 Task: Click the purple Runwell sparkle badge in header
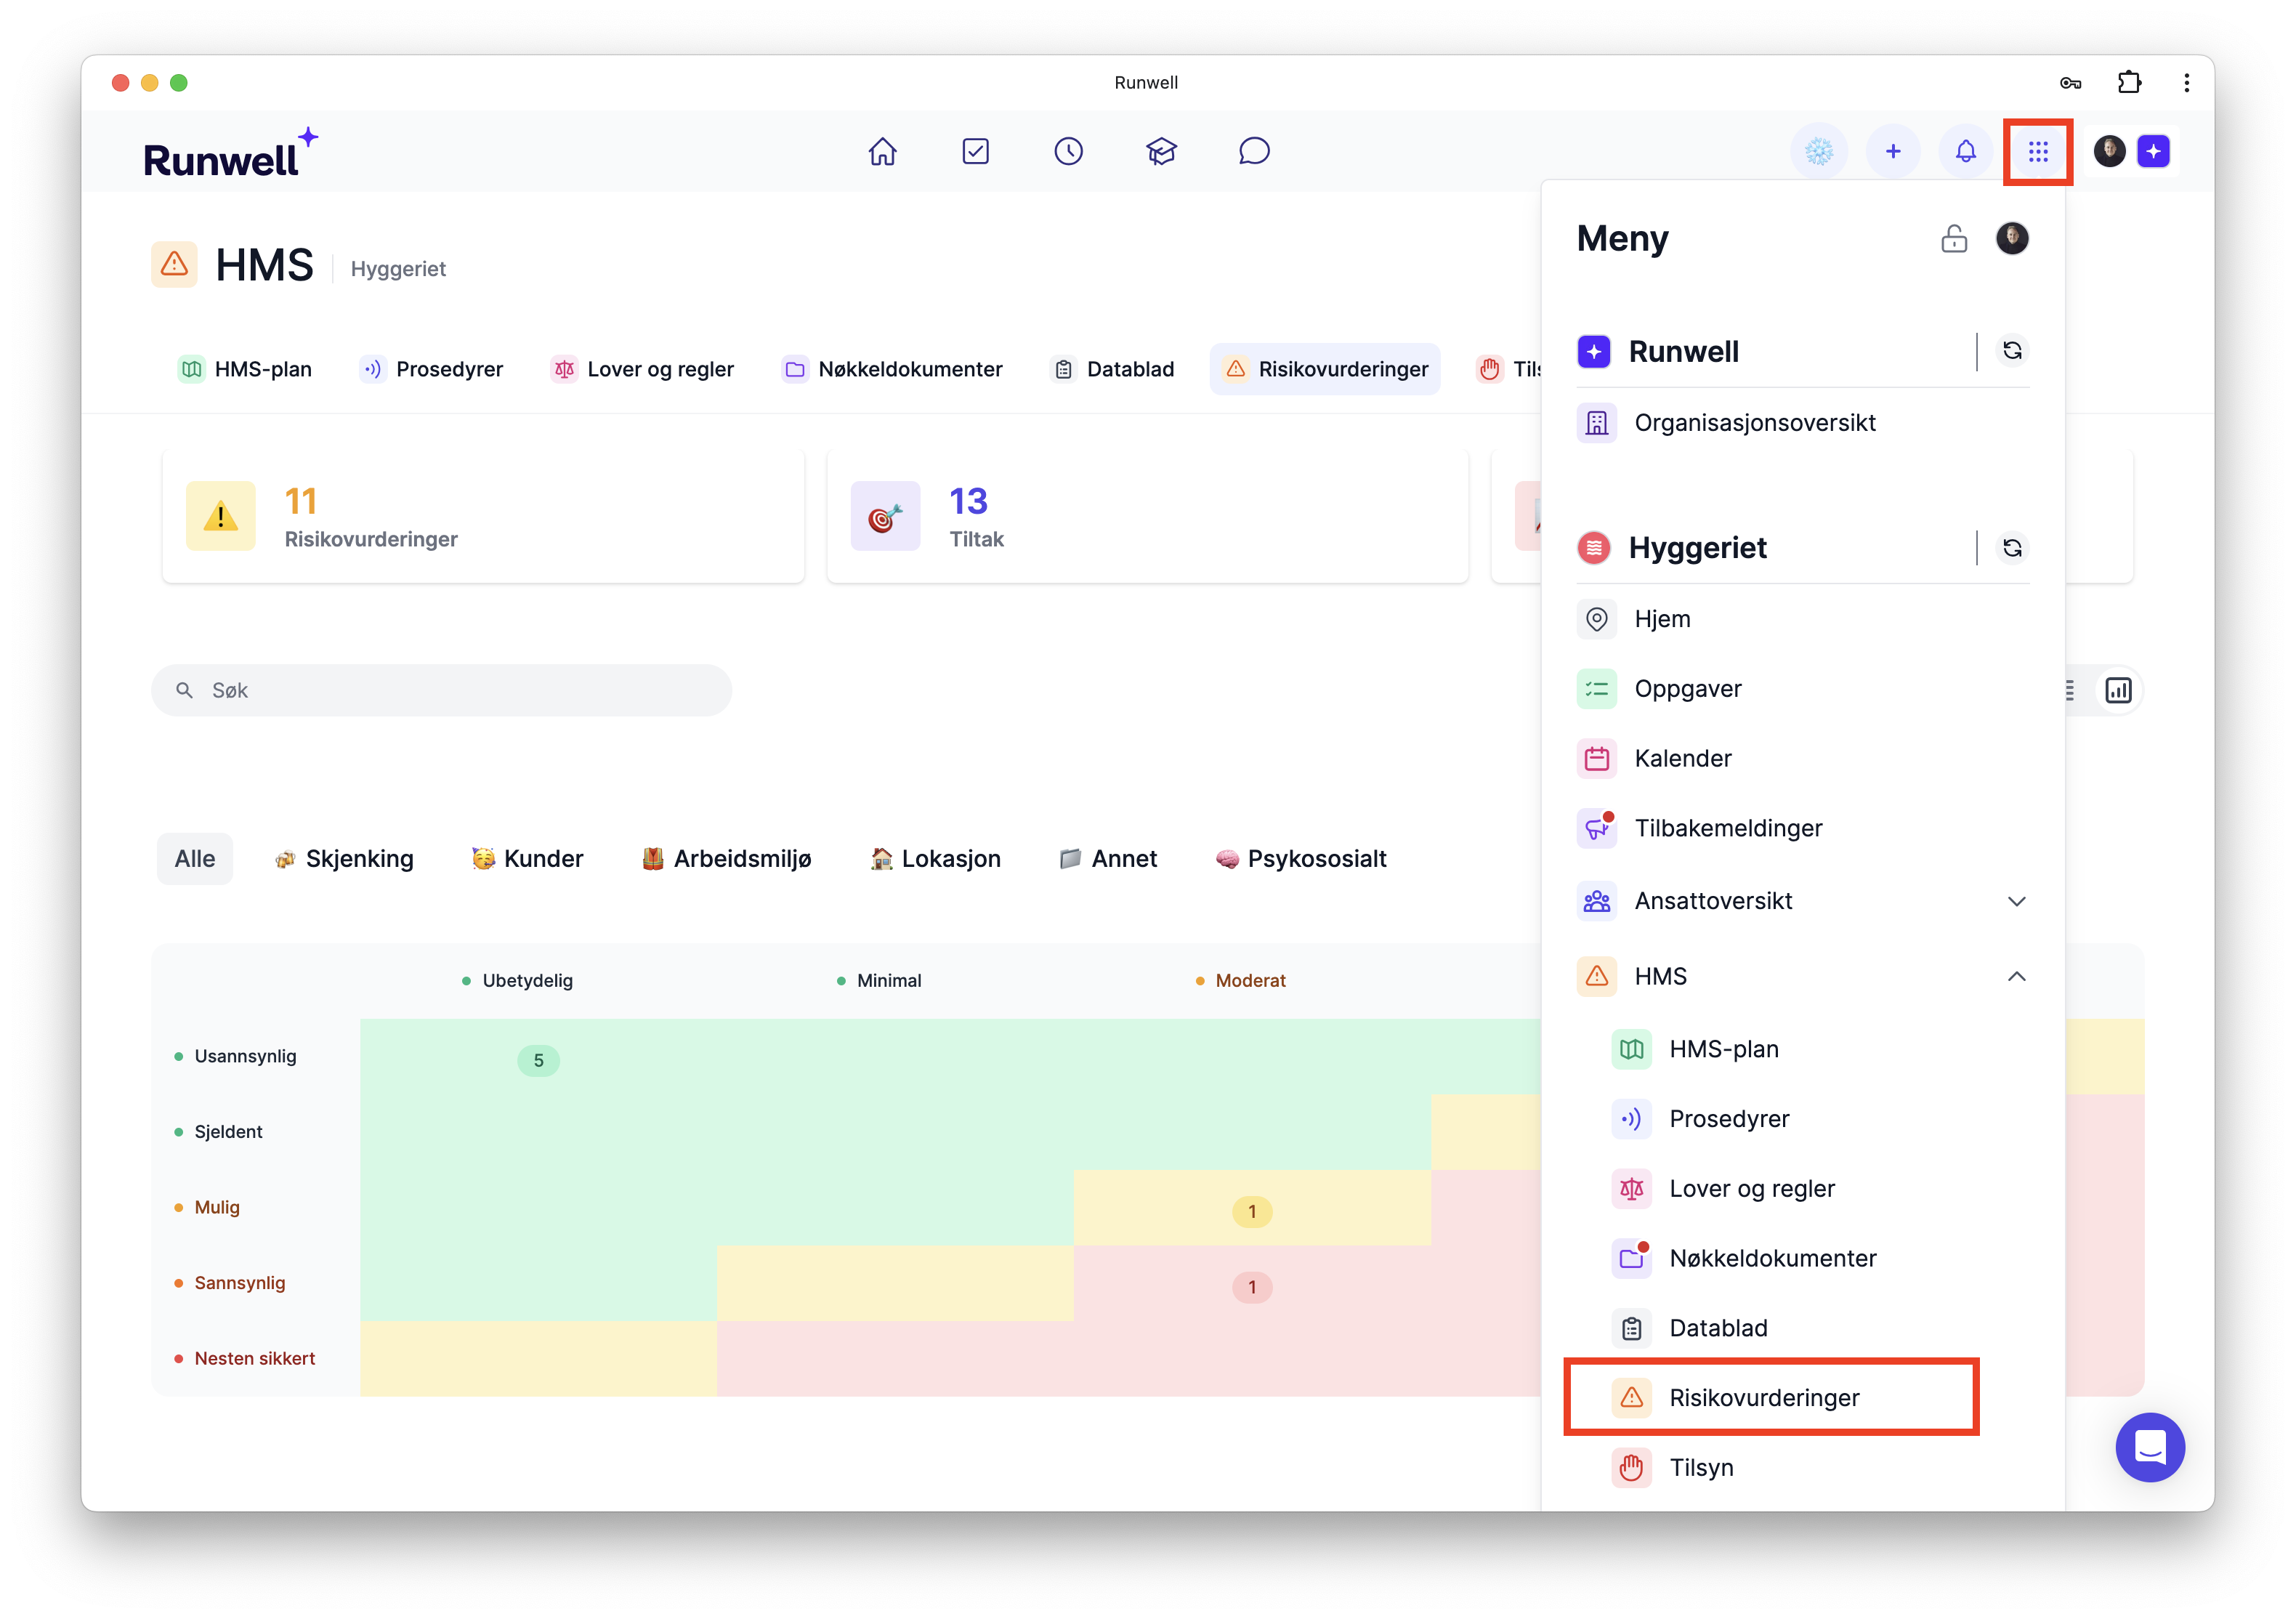click(x=2153, y=151)
